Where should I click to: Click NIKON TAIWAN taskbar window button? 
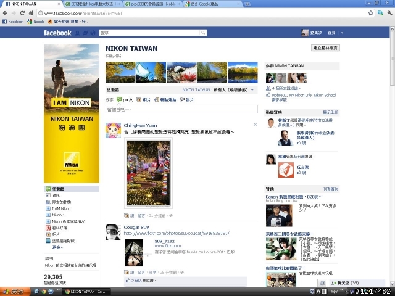(86, 292)
